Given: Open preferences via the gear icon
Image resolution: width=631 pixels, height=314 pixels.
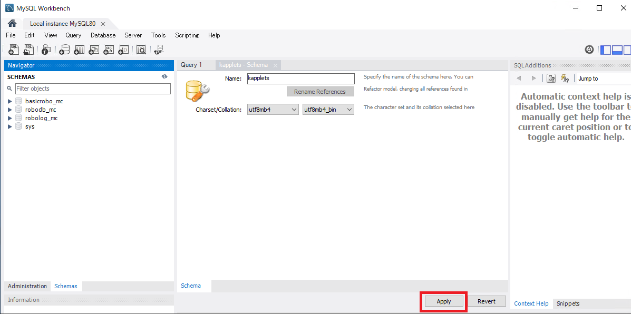Looking at the screenshot, I should (x=589, y=50).
